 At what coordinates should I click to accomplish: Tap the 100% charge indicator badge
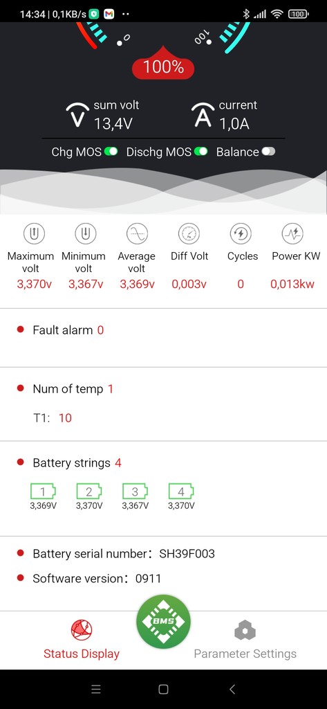pos(163,67)
